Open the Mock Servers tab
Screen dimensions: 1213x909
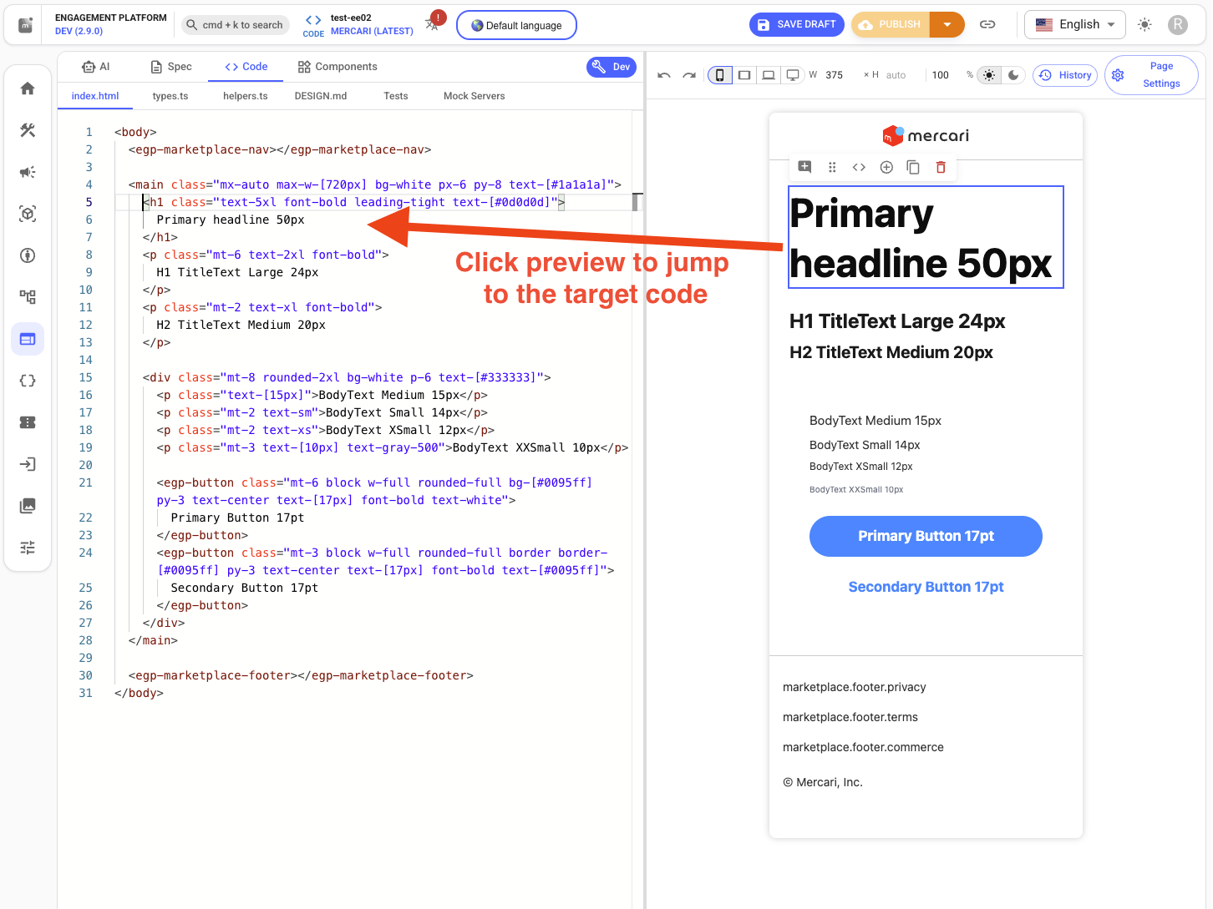pos(475,96)
